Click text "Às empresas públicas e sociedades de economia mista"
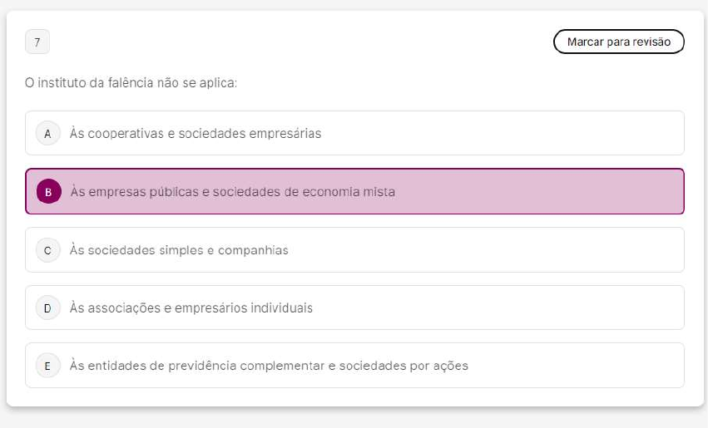Viewport: 708px width, 428px height. pos(233,192)
